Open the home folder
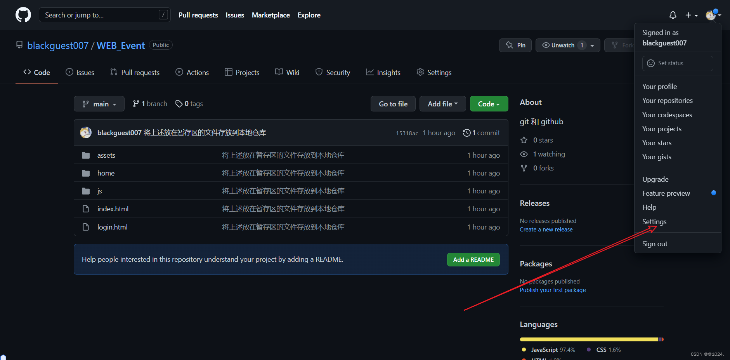Viewport: 730px width, 360px height. pos(106,173)
